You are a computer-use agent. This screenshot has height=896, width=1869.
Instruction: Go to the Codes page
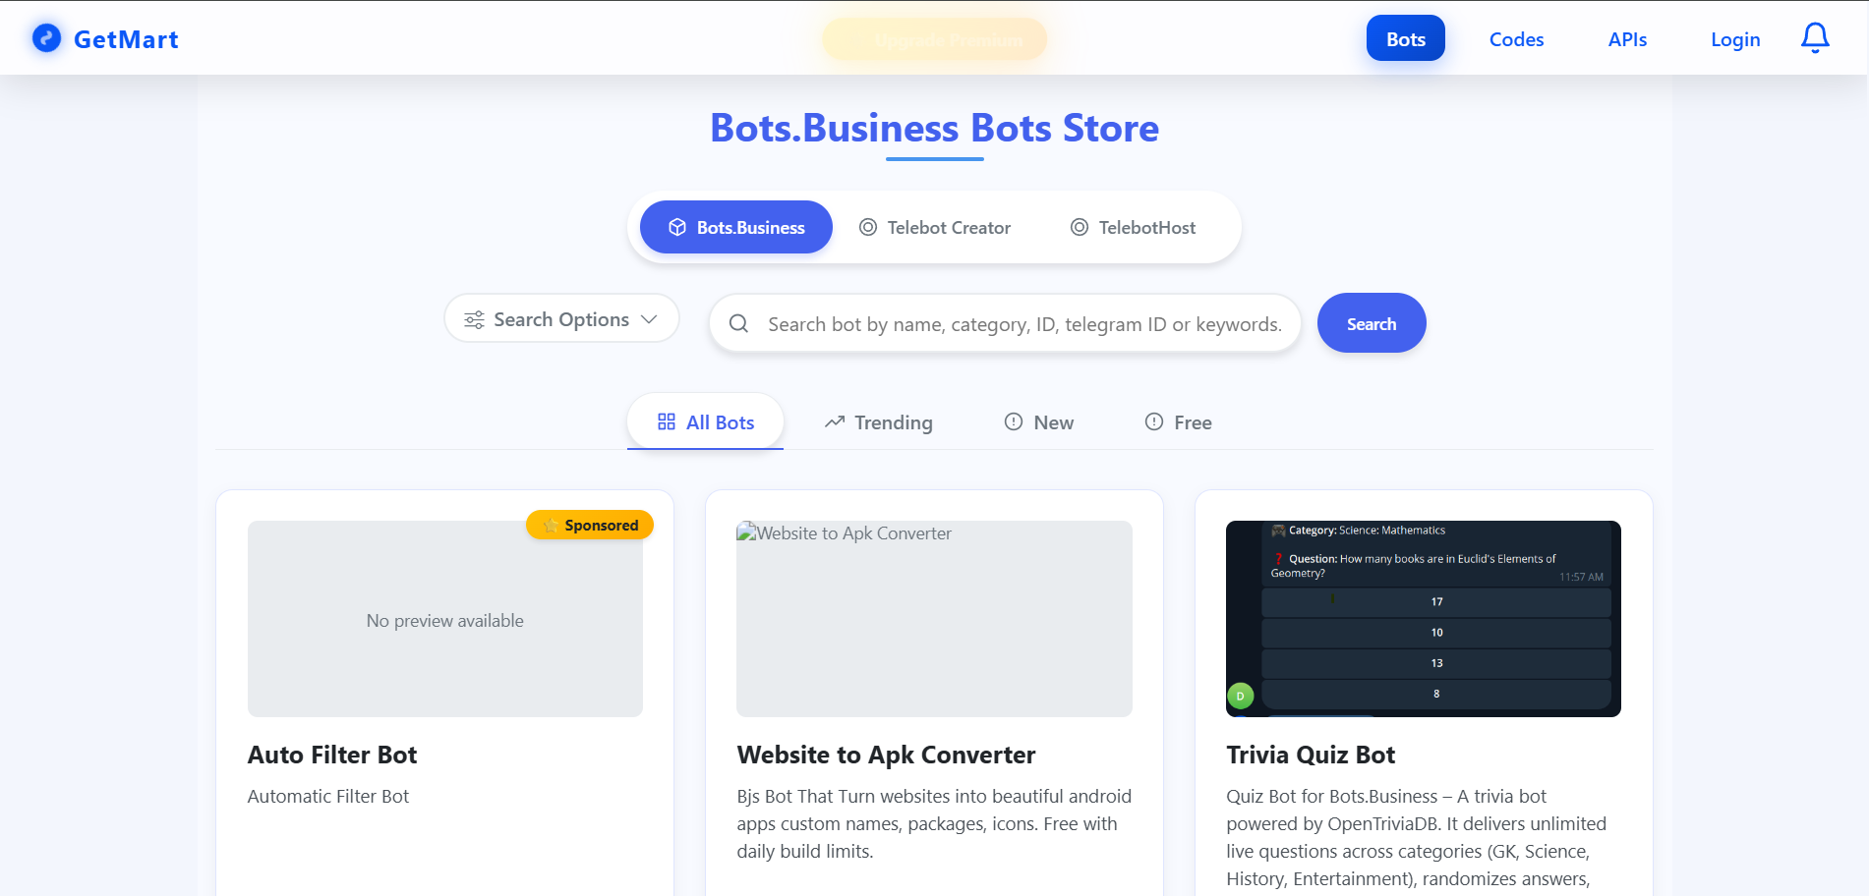1516,39
